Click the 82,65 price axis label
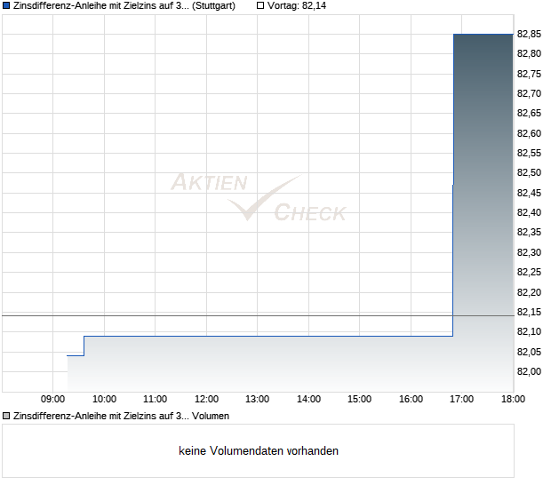This screenshot has height=485, width=551. coord(529,113)
